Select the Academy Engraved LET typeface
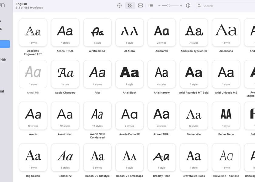The height and width of the screenshot is (182, 255). [x=33, y=32]
